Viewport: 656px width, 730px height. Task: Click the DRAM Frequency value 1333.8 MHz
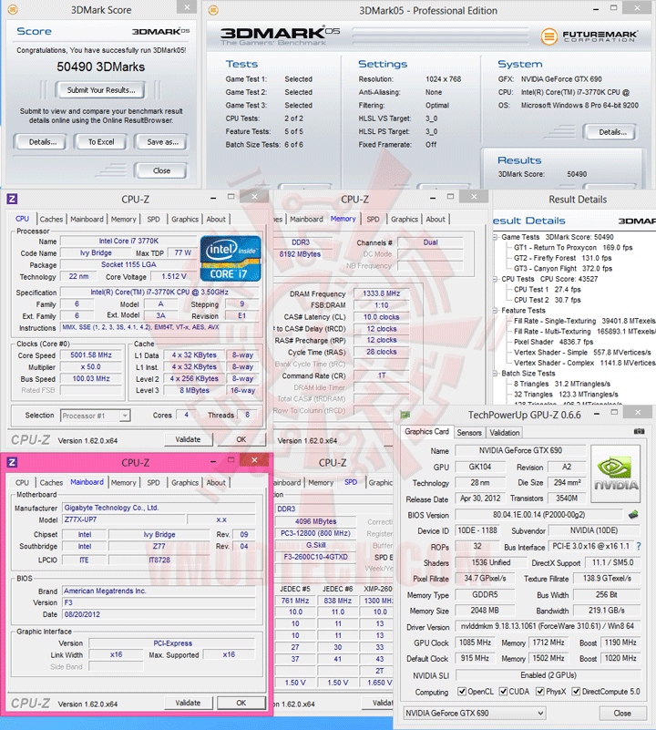(382, 293)
